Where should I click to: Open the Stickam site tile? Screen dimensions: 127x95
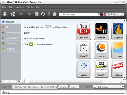point(101,50)
